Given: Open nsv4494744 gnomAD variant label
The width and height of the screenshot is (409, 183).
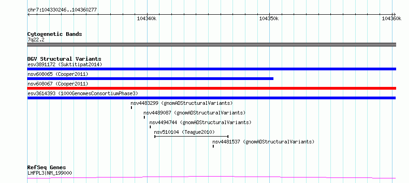Looking at the screenshot, I should click(200, 122).
